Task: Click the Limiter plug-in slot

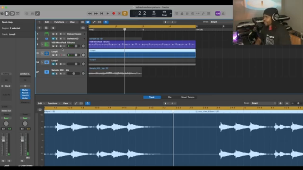Action: 25,98
